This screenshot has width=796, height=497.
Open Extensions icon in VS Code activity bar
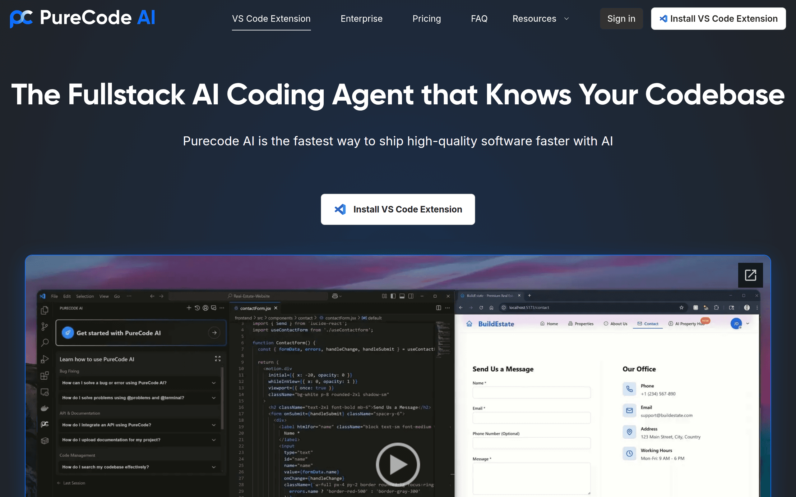tap(45, 375)
